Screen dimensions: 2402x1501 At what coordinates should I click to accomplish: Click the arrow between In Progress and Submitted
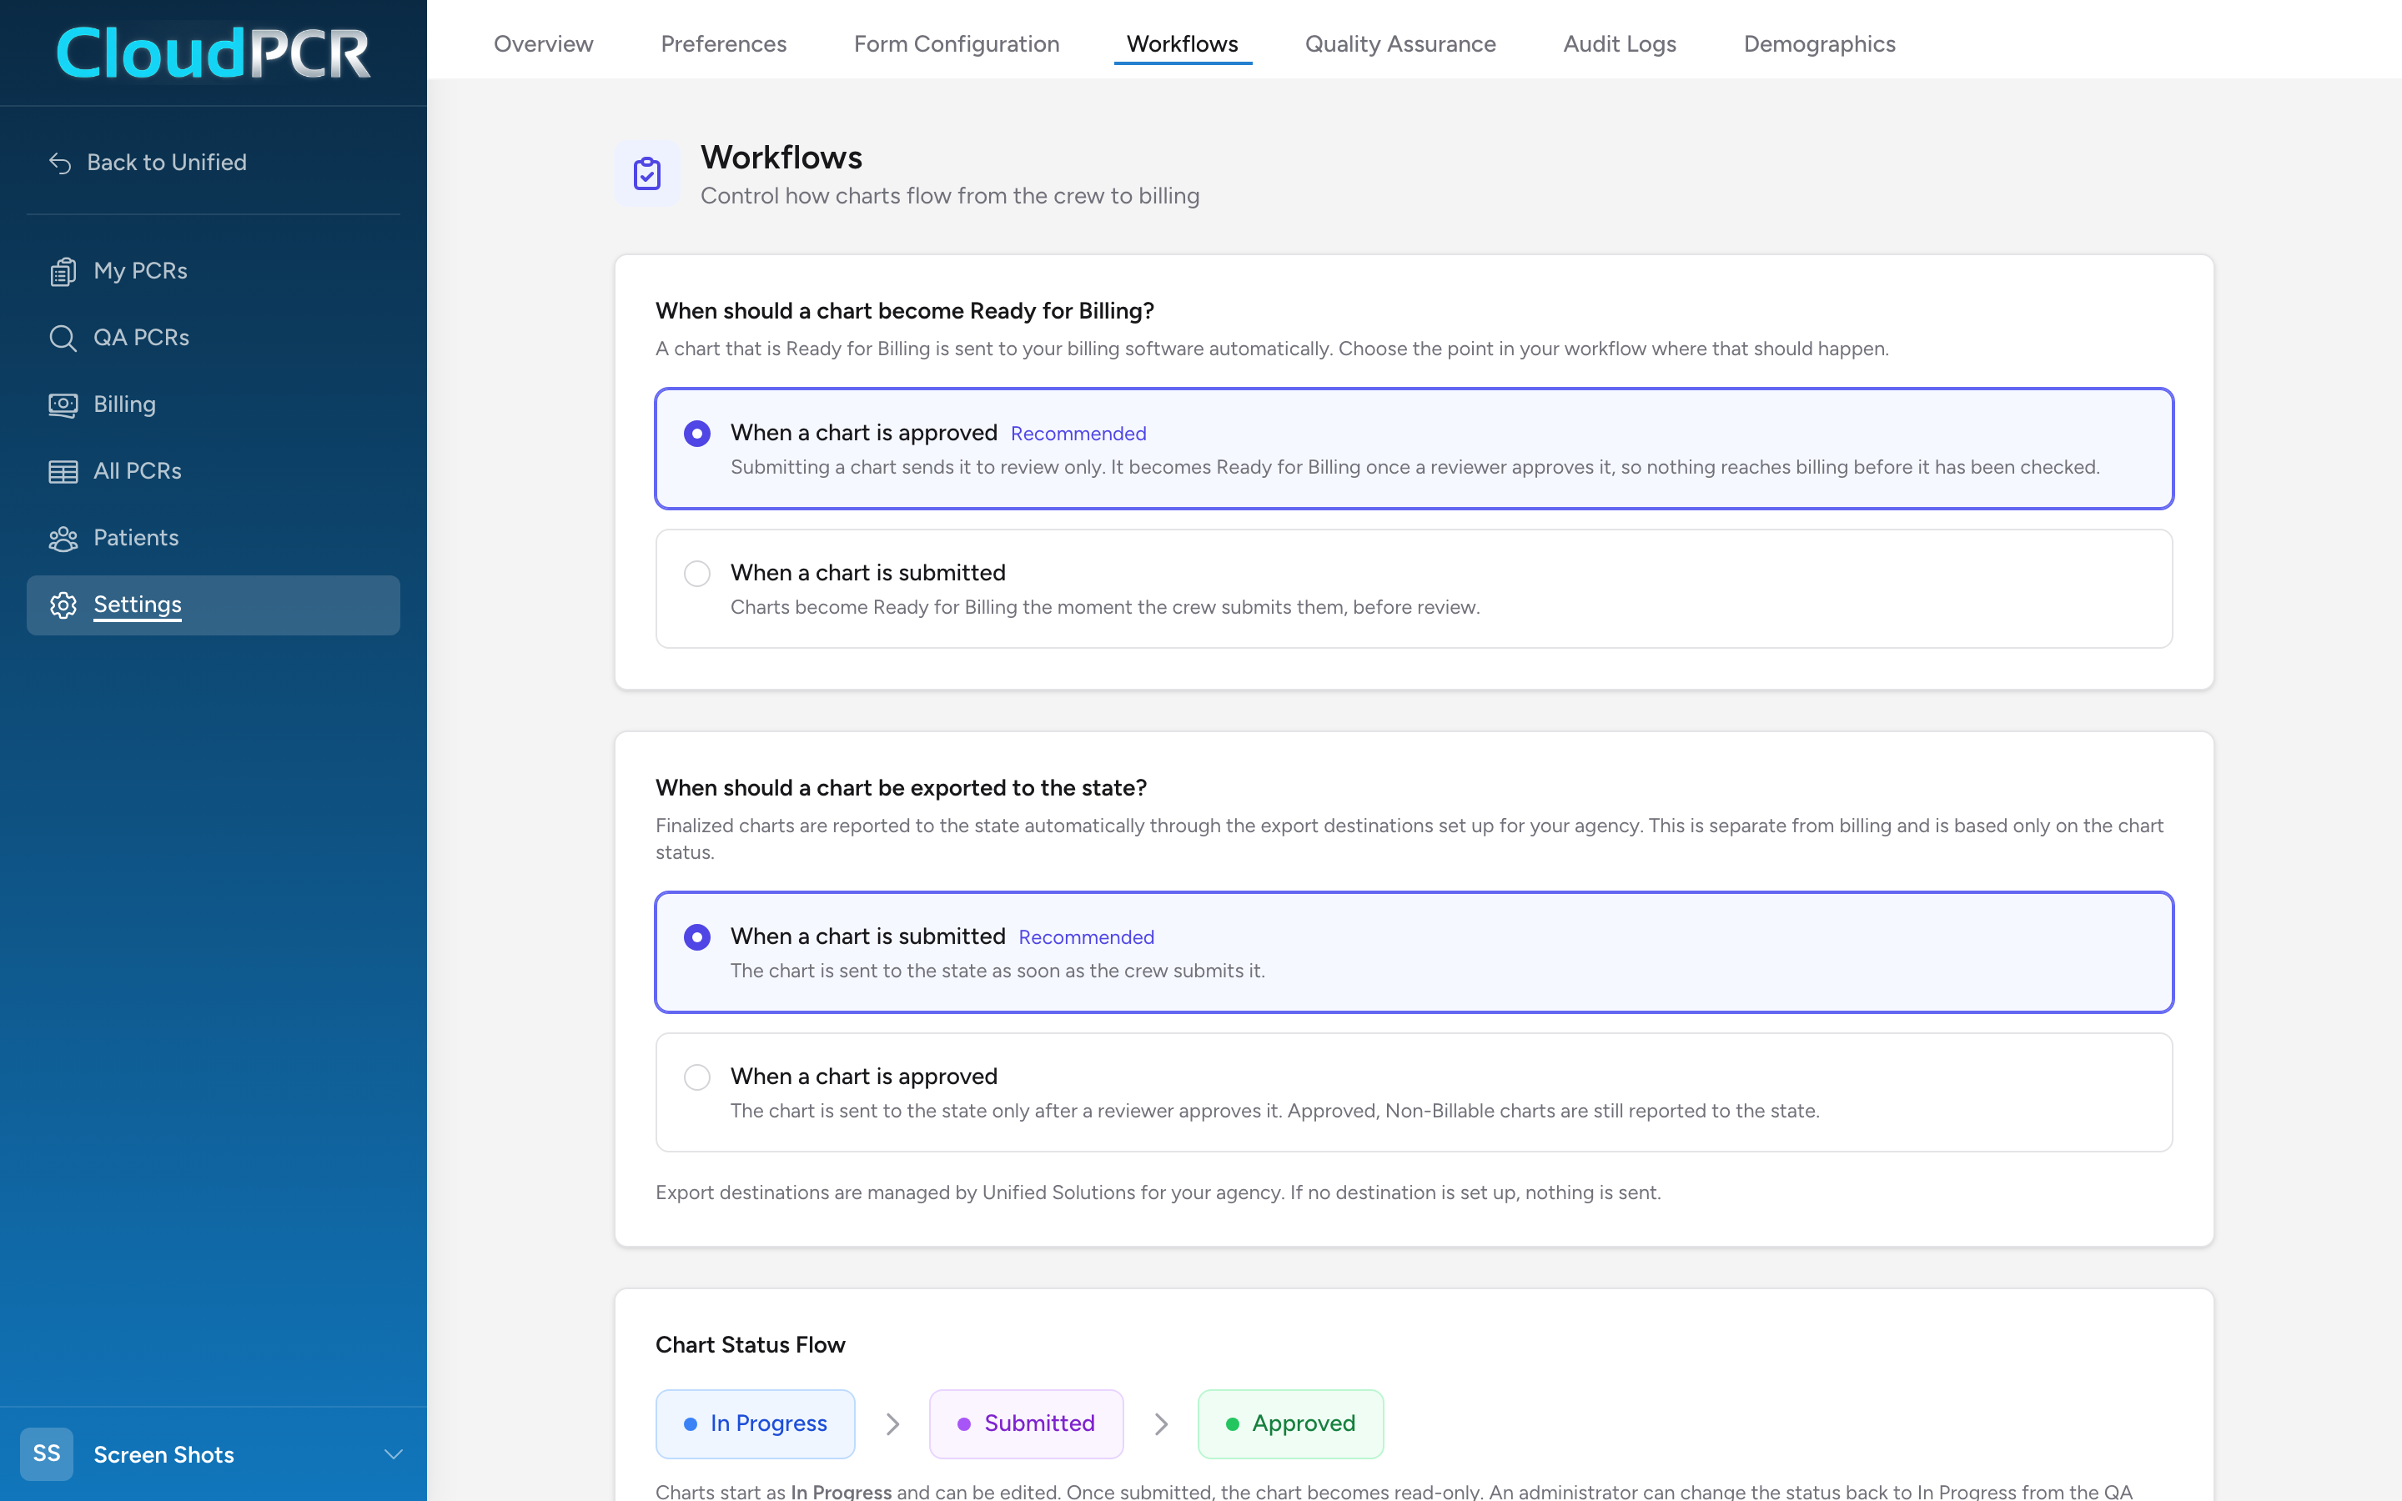pyautogui.click(x=892, y=1423)
